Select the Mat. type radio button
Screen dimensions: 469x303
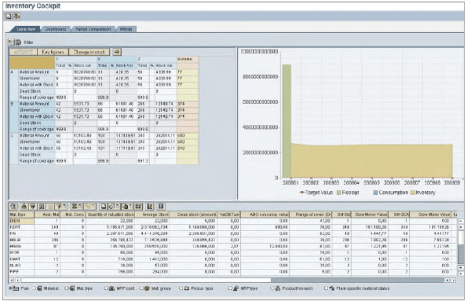click(66, 288)
